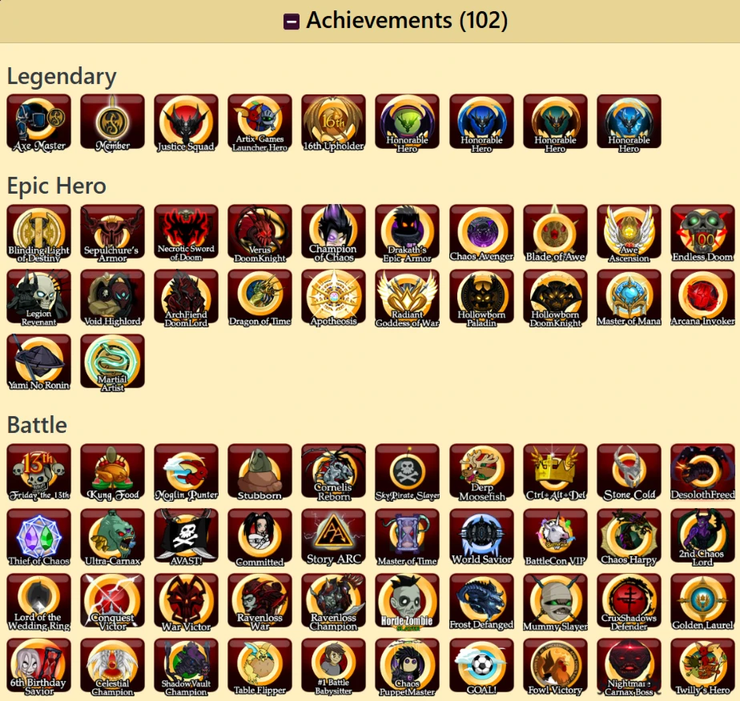Open the Friday the 13th badge
The width and height of the screenshot is (740, 701).
tap(38, 472)
